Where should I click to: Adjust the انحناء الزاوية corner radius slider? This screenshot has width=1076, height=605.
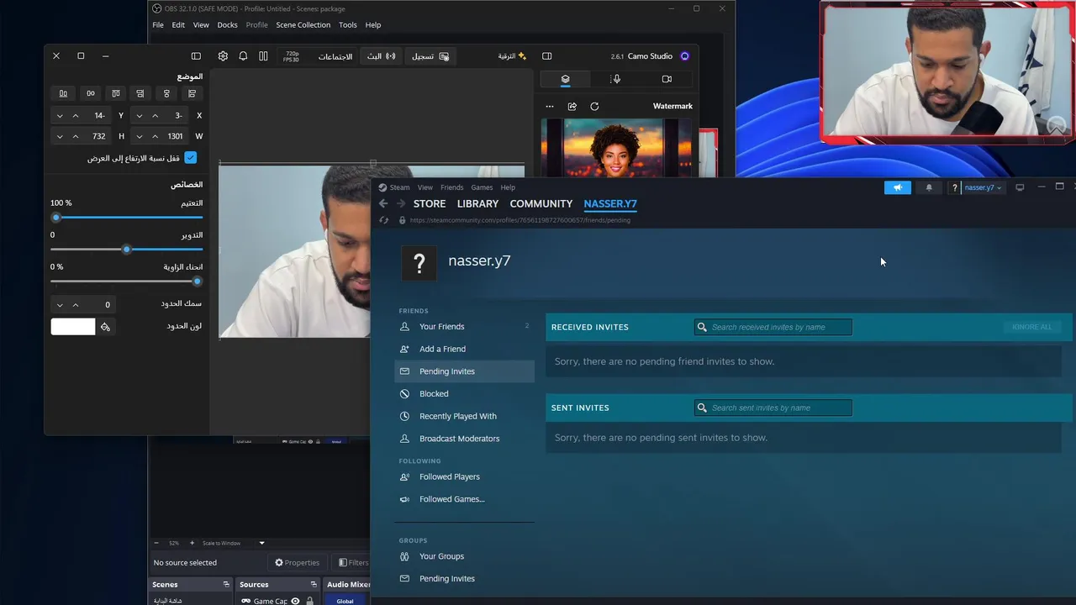[126, 281]
